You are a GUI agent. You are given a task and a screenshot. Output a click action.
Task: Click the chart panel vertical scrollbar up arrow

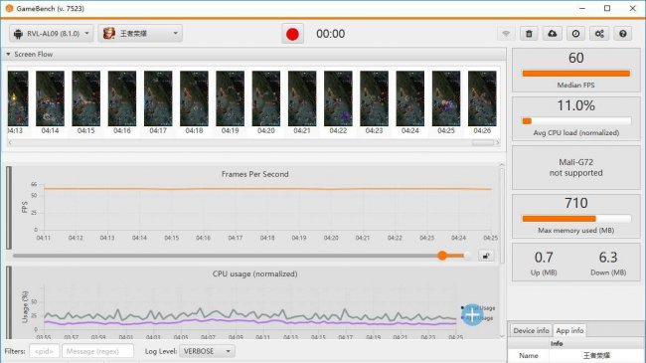pyautogui.click(x=502, y=165)
